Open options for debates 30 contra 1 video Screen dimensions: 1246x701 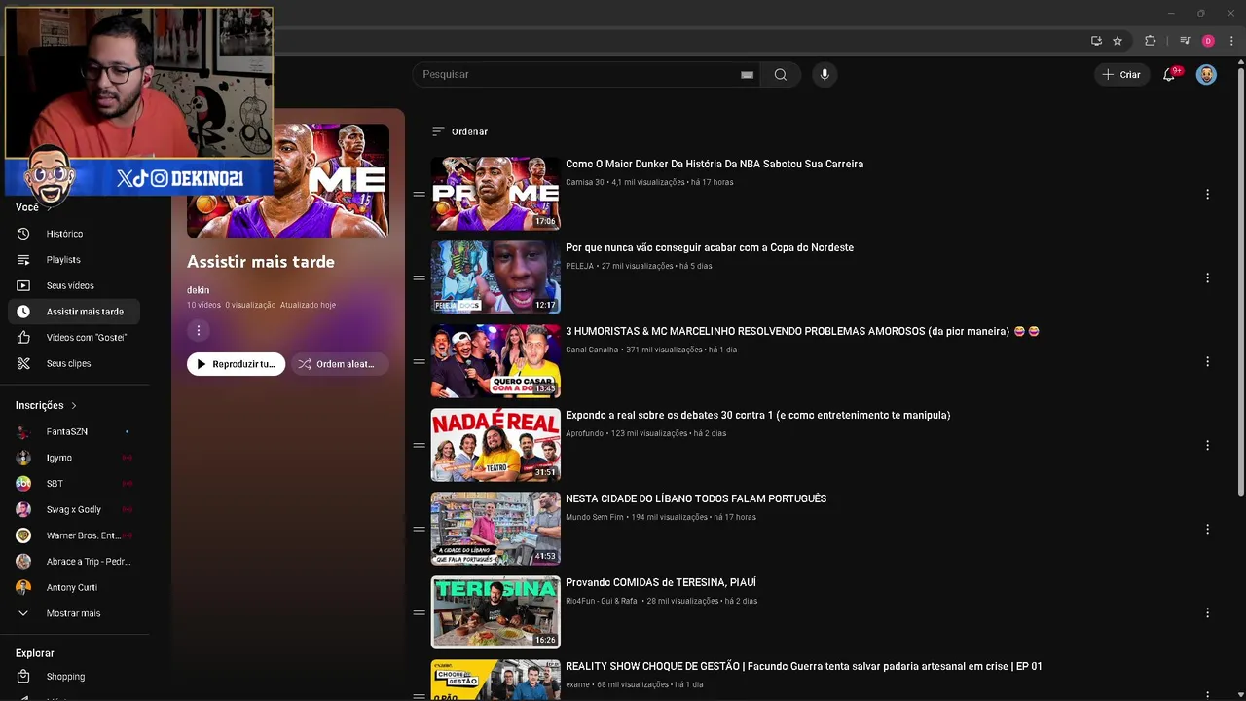point(1207,445)
